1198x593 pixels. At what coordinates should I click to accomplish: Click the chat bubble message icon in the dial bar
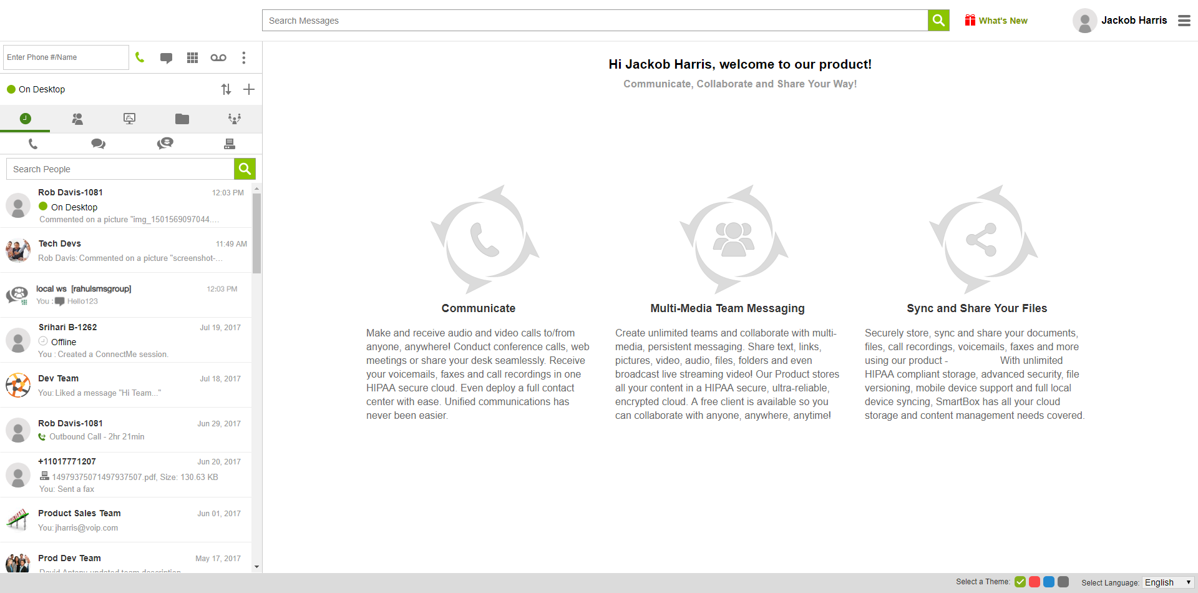166,57
